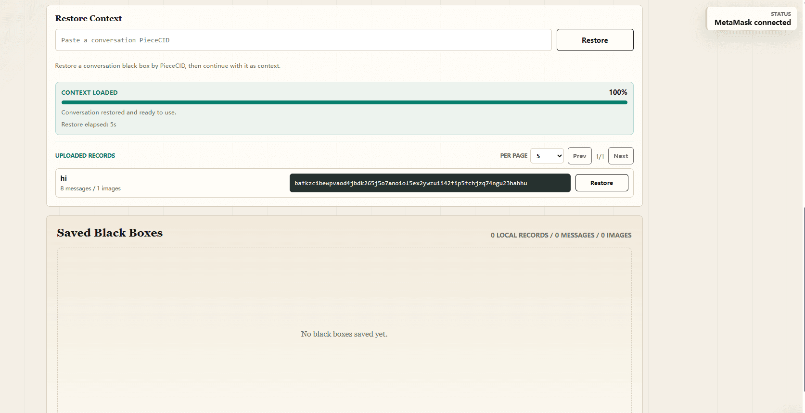Go to the next records page
The height and width of the screenshot is (413, 805).
point(621,156)
